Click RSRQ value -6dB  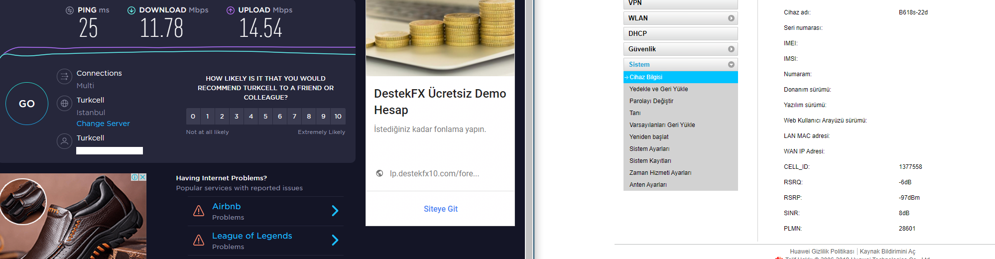point(905,182)
